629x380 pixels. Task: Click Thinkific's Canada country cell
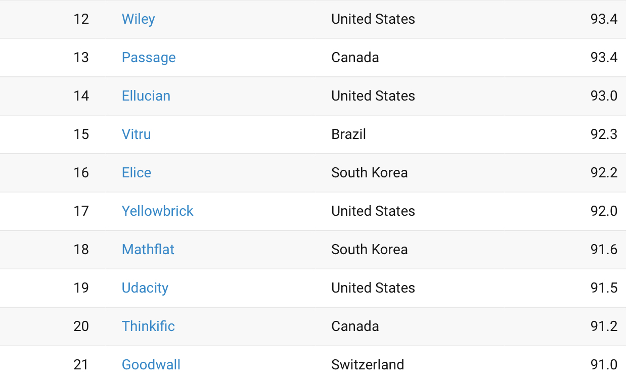click(x=355, y=326)
